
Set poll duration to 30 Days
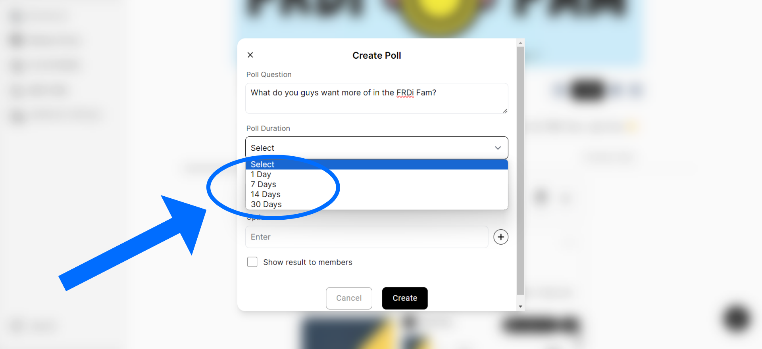[266, 204]
